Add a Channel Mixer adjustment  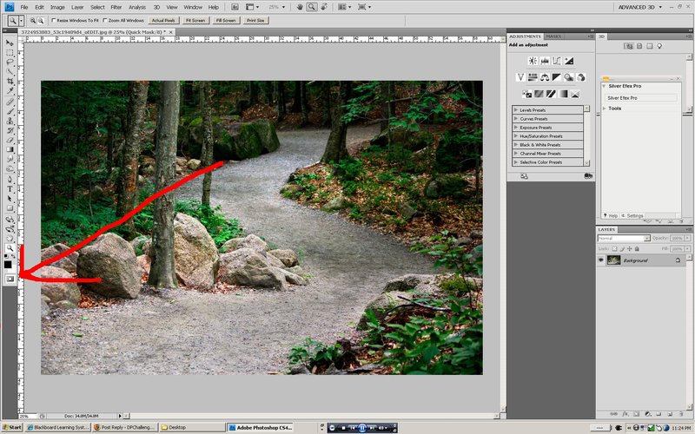(x=580, y=77)
